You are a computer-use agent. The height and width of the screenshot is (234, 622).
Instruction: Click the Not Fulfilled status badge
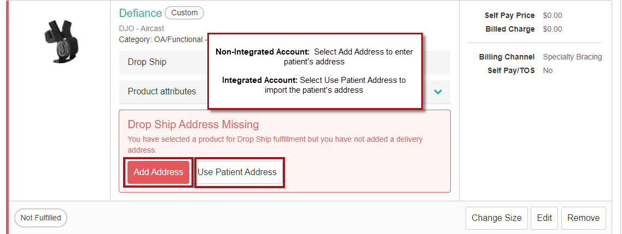pyautogui.click(x=40, y=218)
